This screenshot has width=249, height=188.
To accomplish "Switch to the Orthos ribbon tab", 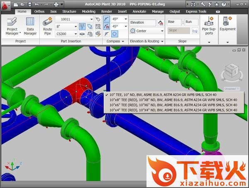I will (39, 12).
